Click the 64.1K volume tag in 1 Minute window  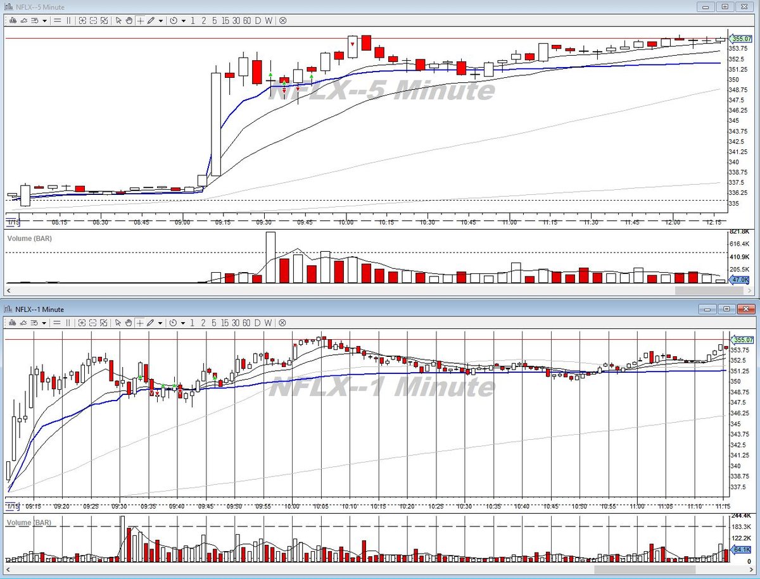(x=740, y=550)
